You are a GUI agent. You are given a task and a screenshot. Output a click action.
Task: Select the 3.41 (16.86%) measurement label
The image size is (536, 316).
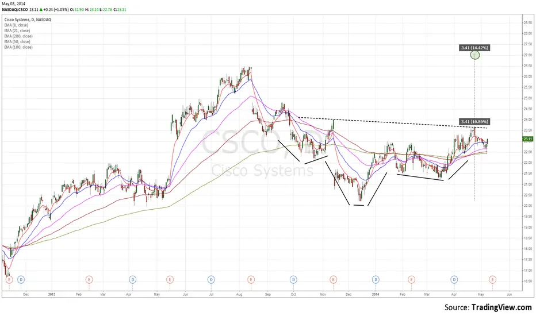click(474, 121)
